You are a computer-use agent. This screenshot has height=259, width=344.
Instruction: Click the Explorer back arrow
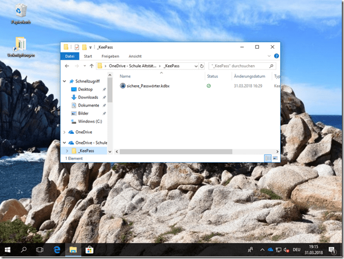[67, 66]
